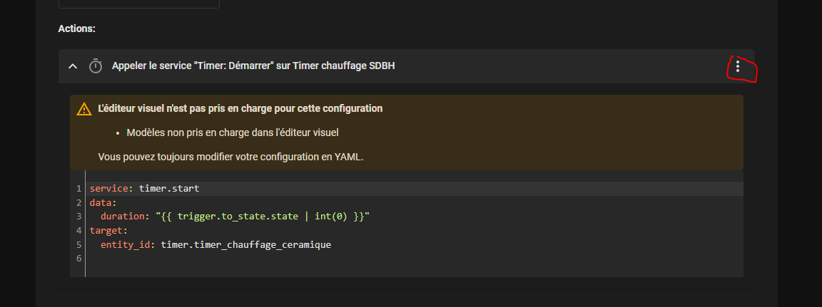Viewport: 822px width, 307px height.
Task: Click line number 5 in editor gutter
Action: pyautogui.click(x=78, y=244)
